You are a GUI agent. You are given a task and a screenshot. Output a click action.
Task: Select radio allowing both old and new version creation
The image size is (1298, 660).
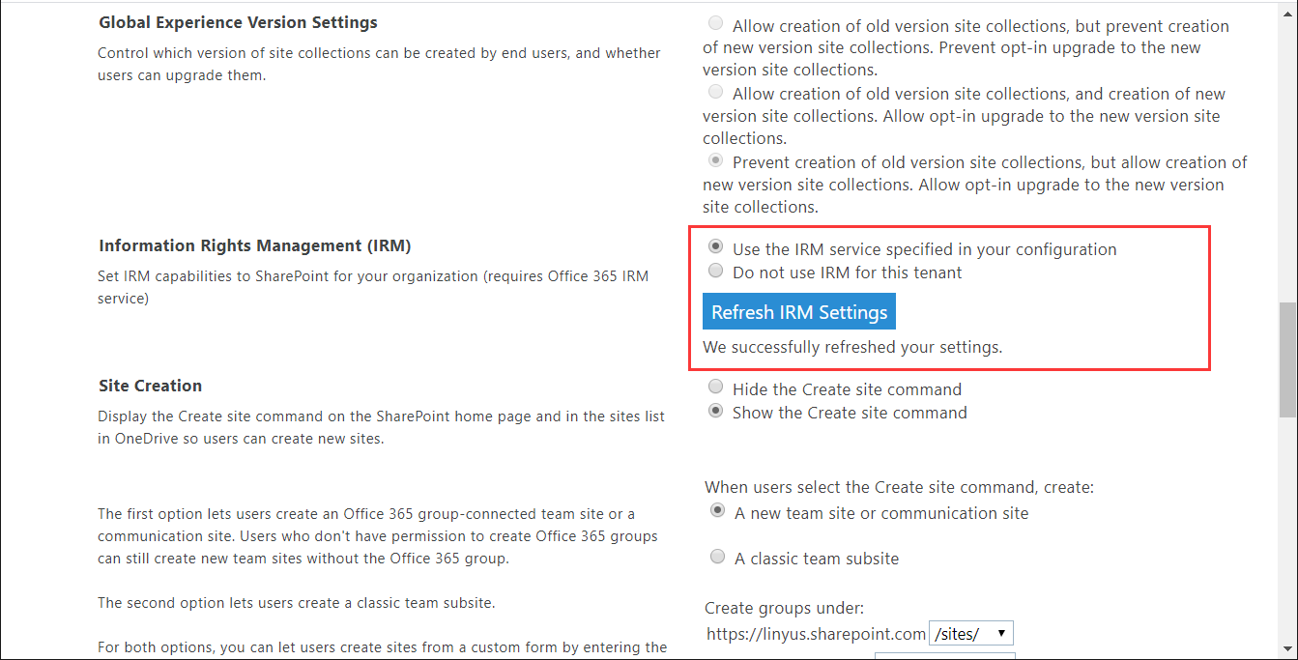[x=715, y=93]
